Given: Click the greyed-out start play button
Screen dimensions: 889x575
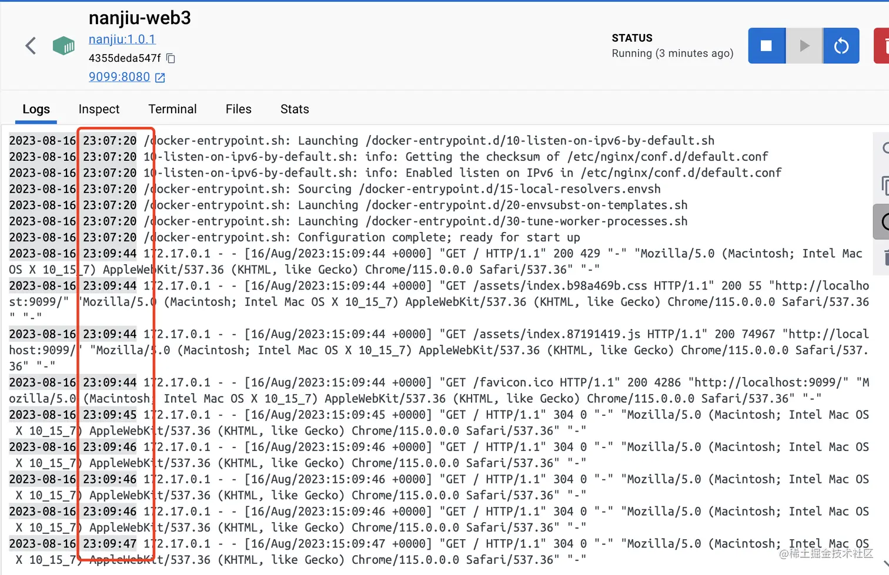Looking at the screenshot, I should [x=804, y=46].
